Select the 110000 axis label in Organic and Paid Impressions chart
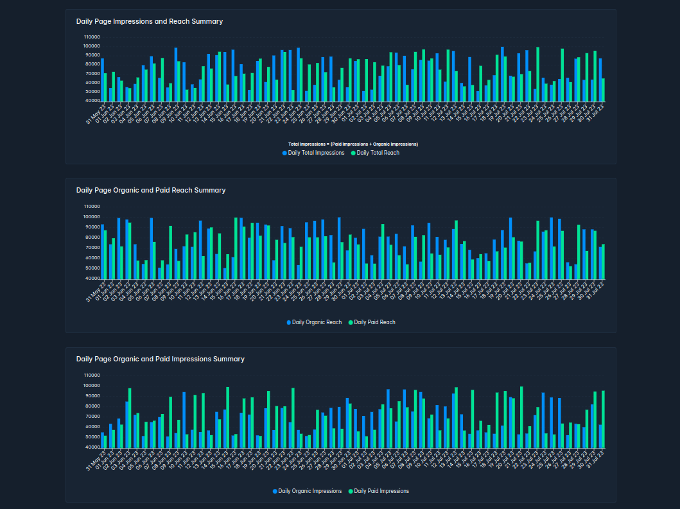Viewport: 680px width, 509px height. tap(92, 375)
